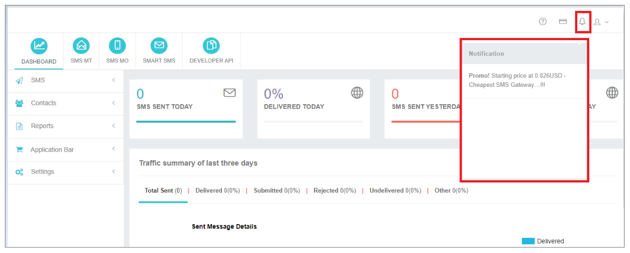Click the SMS paper plane sidebar icon
This screenshot has width=630, height=253.
20,80
